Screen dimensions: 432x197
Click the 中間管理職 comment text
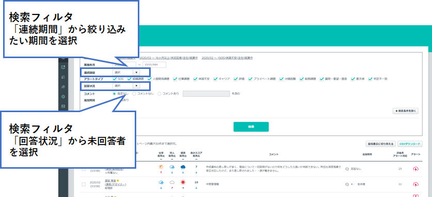pyautogui.click(x=212, y=184)
